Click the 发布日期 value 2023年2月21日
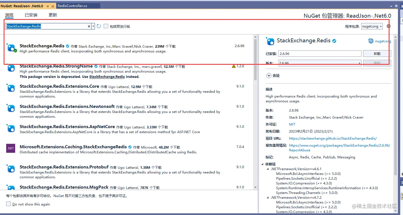Screen dimensions: 403x215 [311, 131]
